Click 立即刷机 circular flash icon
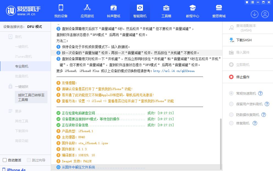Screen dimensions: 273x171 231,65
